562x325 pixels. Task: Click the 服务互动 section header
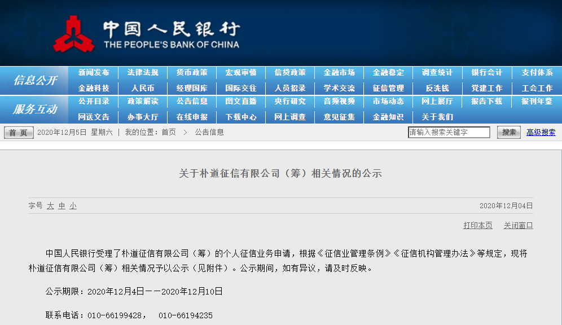35,109
